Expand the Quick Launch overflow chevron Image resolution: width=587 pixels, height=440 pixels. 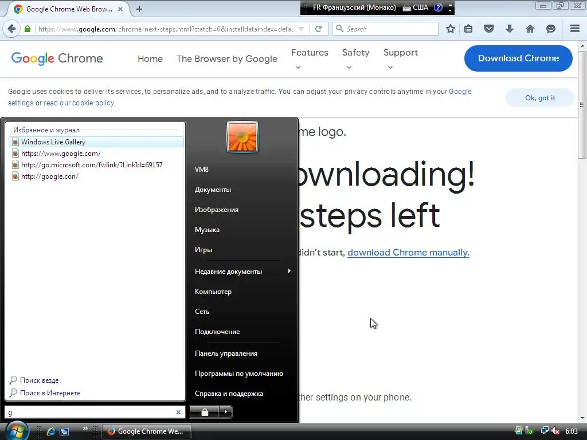point(85,429)
